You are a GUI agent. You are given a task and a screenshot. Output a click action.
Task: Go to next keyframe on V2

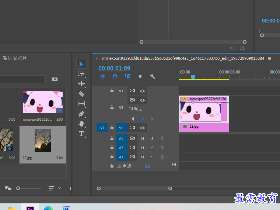tap(152, 119)
